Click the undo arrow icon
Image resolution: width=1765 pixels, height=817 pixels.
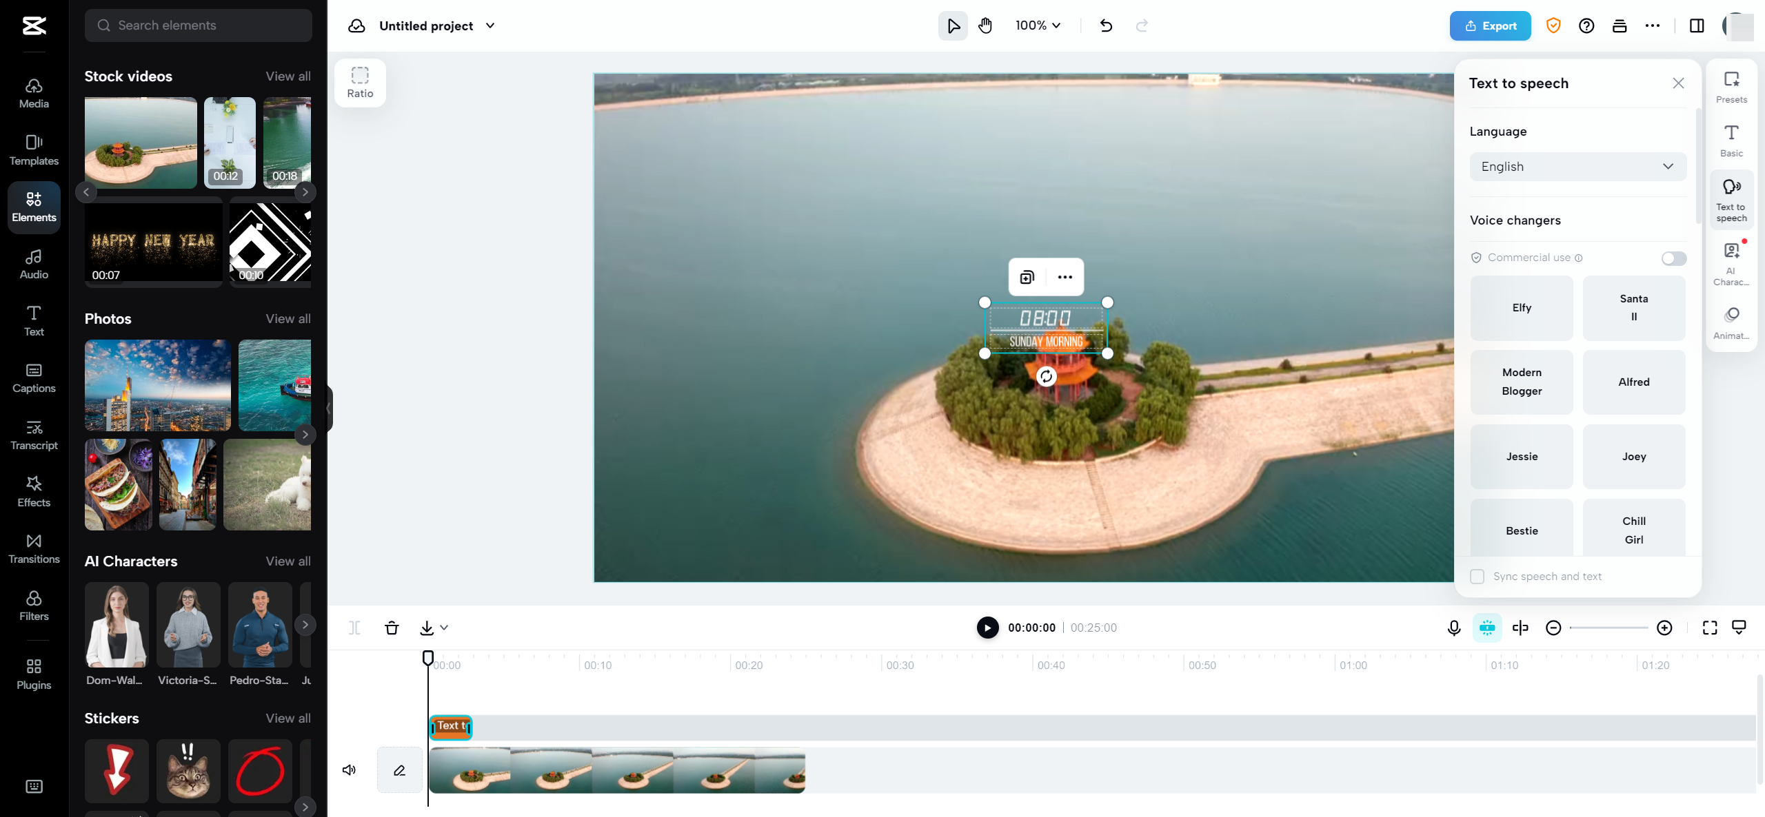coord(1106,25)
